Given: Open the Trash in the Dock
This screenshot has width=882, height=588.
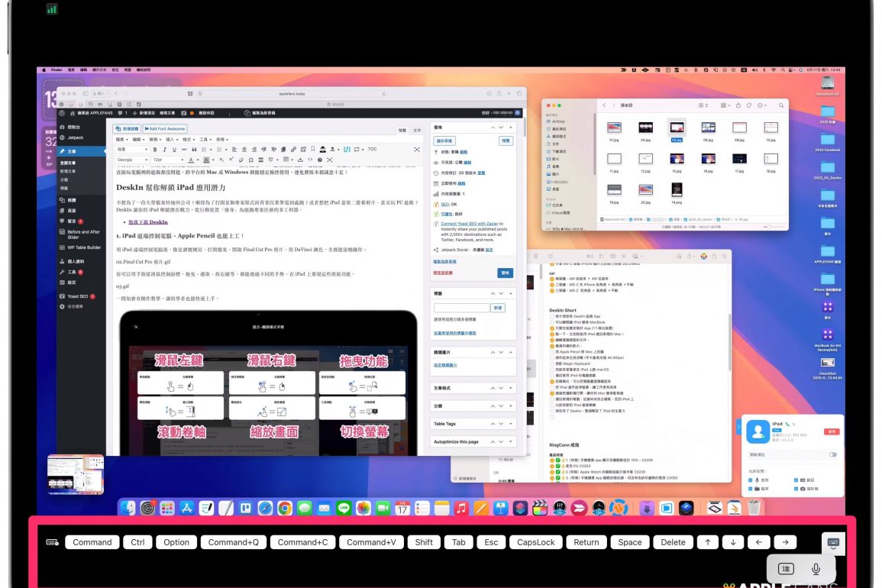Looking at the screenshot, I should pyautogui.click(x=754, y=508).
